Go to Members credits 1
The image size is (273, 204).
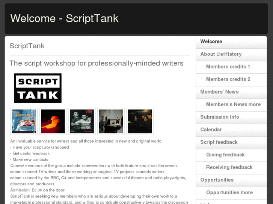click(x=231, y=67)
